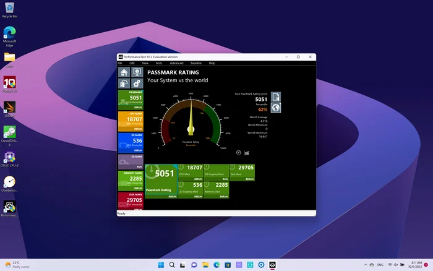Select the PassMark 5051 sidebar tile
The image size is (433, 271).
[x=131, y=100]
